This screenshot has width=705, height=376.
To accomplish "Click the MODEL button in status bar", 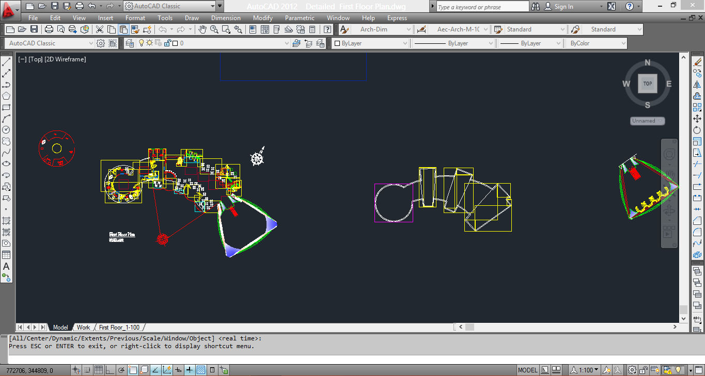I will pos(527,370).
